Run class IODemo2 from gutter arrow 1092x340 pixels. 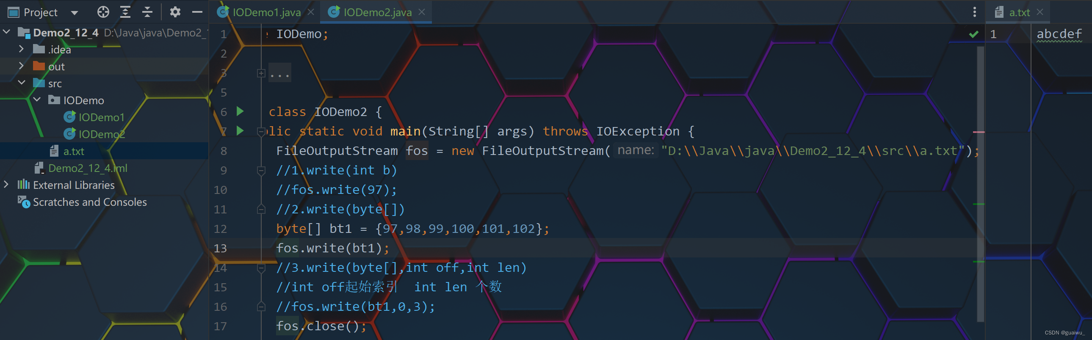click(x=240, y=111)
